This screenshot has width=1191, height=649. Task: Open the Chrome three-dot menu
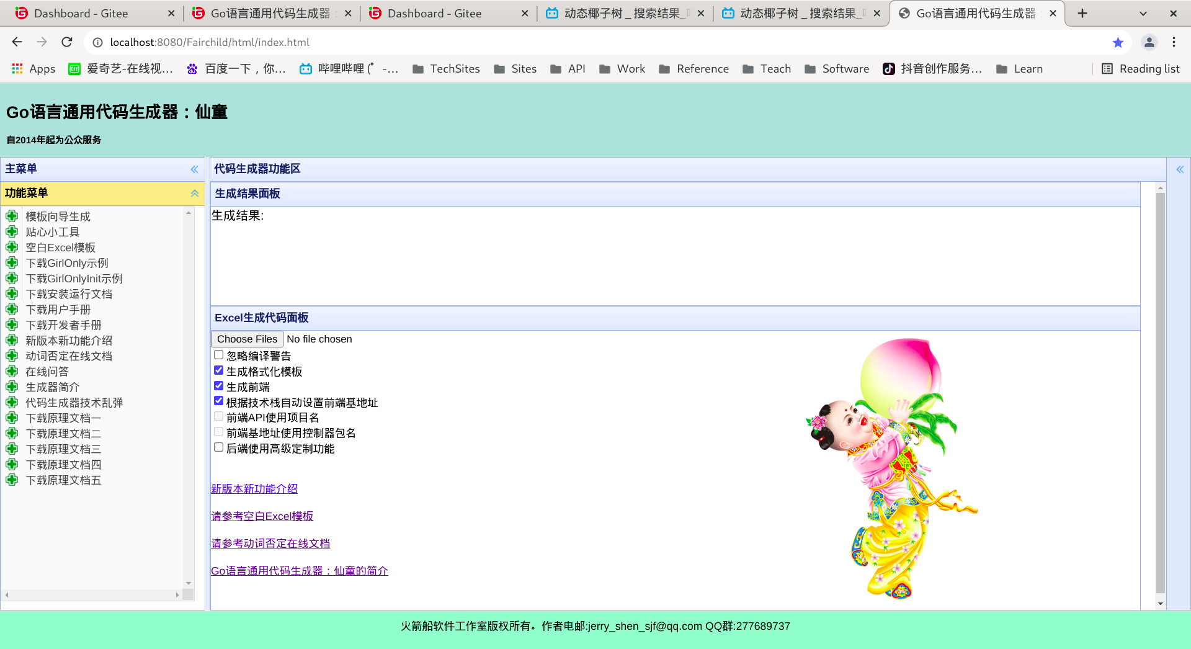(1174, 42)
